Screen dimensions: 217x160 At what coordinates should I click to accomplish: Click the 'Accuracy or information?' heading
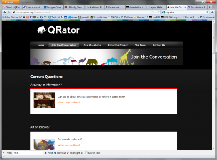pos(46,85)
